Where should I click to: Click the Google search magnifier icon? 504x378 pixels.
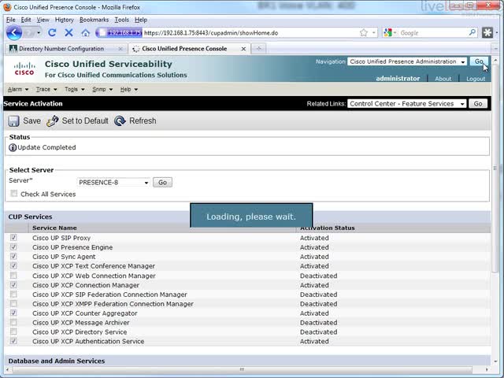[472, 32]
